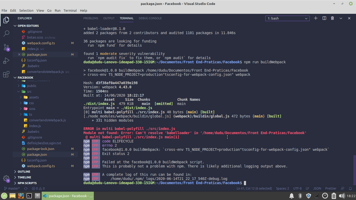This screenshot has height=200, width=356.
Task: Open the Terminal menu
Action: 70,10
